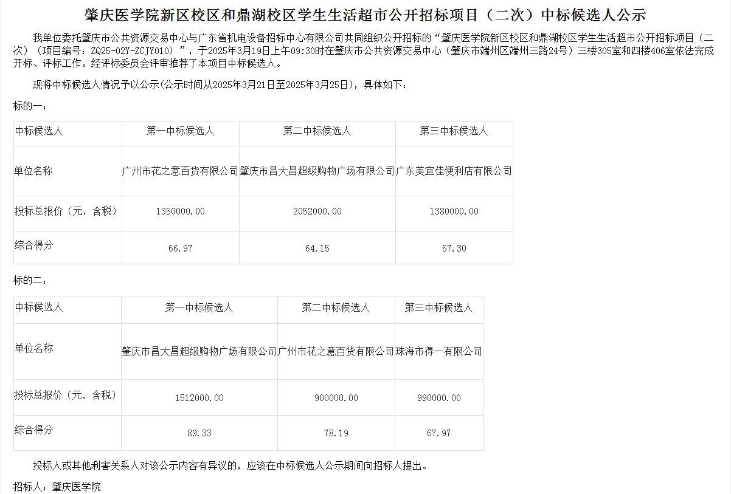
Task: Select bid price 900000.00
Action: click(336, 398)
